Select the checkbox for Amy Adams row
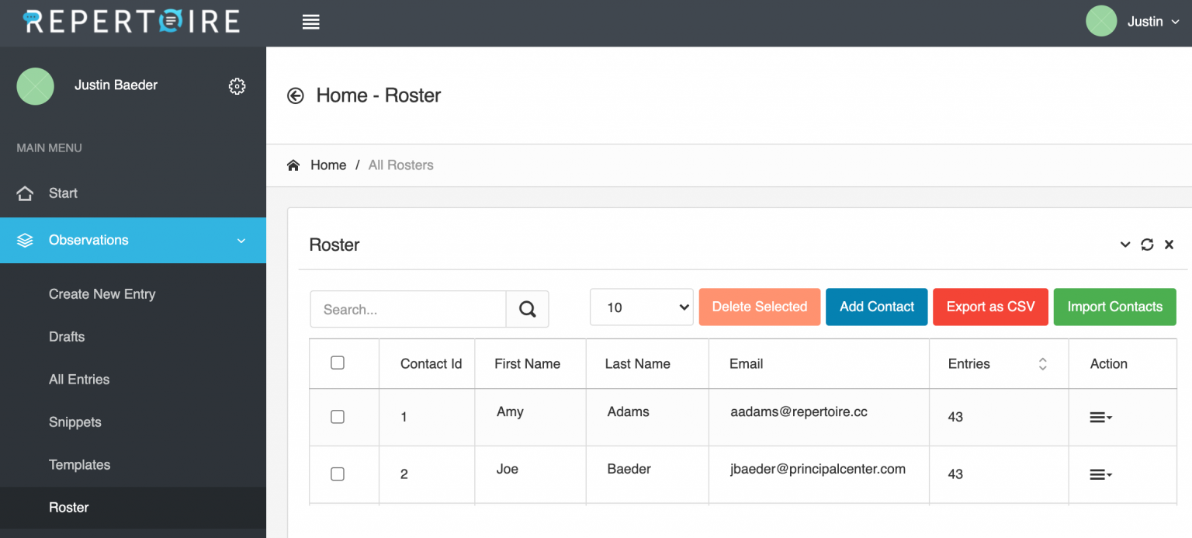This screenshot has width=1192, height=538. coord(338,417)
